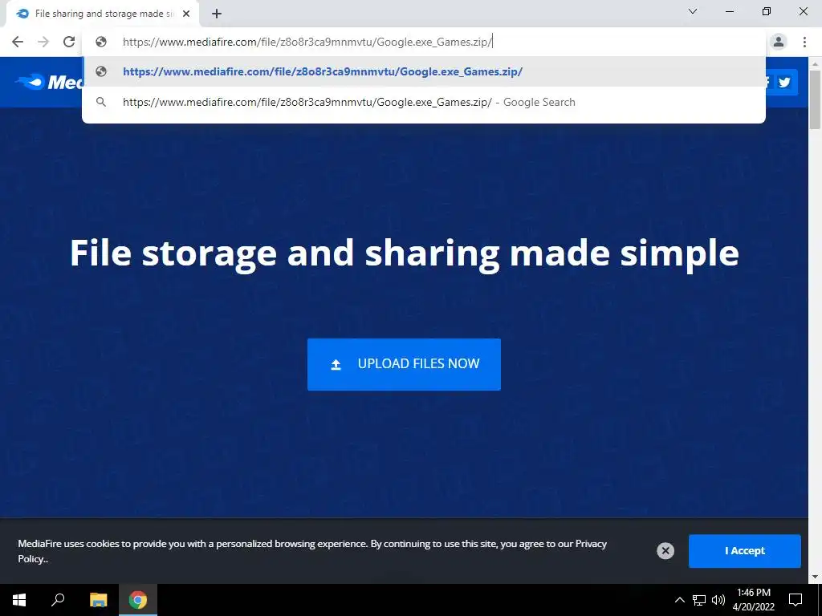The width and height of the screenshot is (822, 616).
Task: Click the MediaFire logo
Action: (x=48, y=83)
